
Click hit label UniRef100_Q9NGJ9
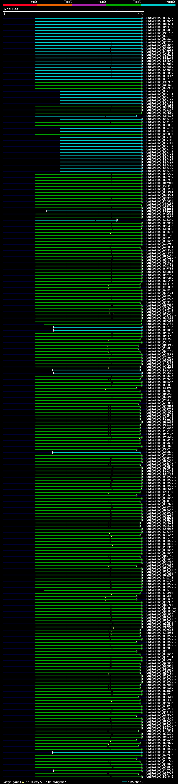[x=159, y=263]
